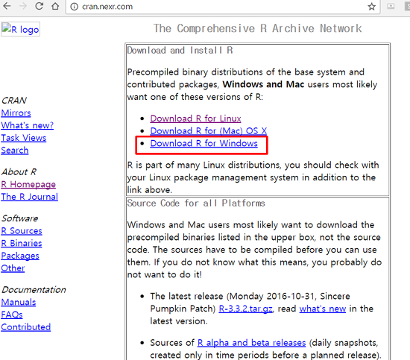
Task: Click the 'Documentation' sidebar section label
Action: click(34, 290)
